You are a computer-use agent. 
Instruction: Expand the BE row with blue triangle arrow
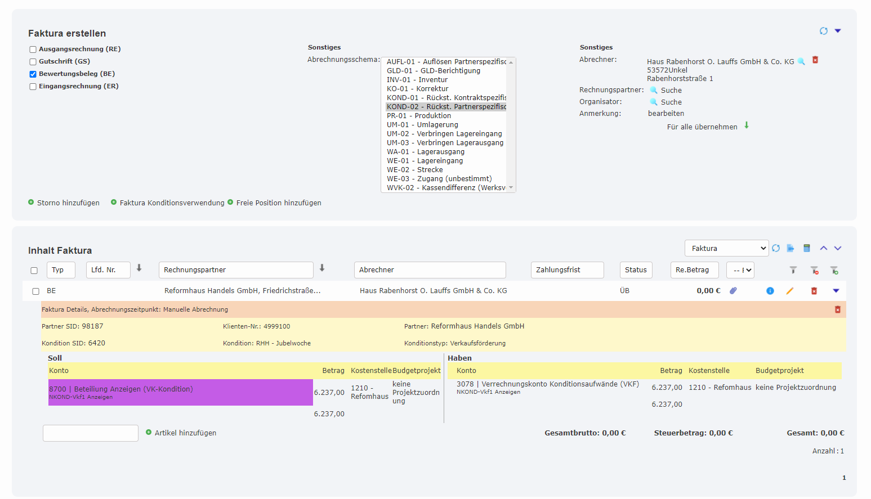coord(836,291)
